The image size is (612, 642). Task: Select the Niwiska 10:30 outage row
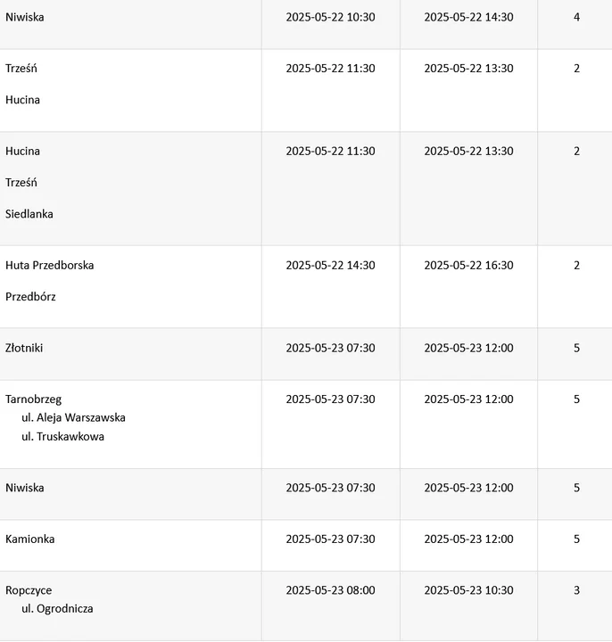(x=306, y=25)
